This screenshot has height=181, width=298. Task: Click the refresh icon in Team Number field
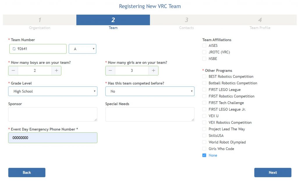(14, 49)
